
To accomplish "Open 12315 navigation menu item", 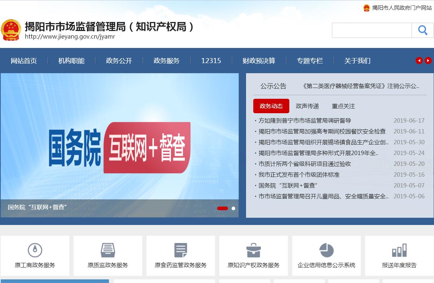I will [x=211, y=61].
